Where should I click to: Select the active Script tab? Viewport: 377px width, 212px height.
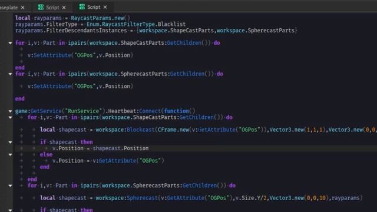pos(94,7)
